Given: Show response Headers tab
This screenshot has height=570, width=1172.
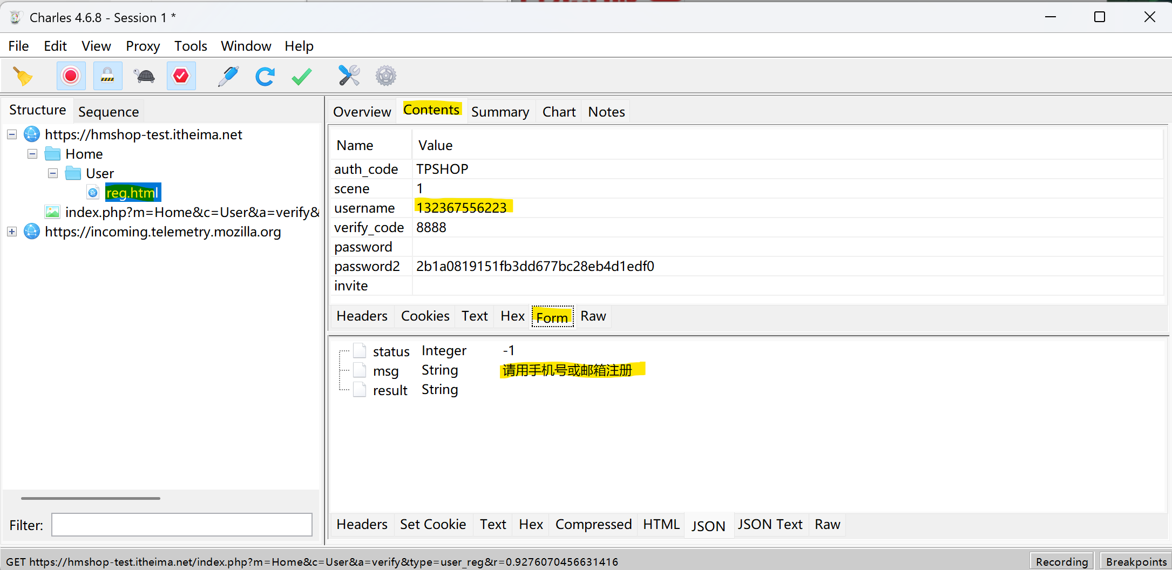Looking at the screenshot, I should pyautogui.click(x=362, y=525).
